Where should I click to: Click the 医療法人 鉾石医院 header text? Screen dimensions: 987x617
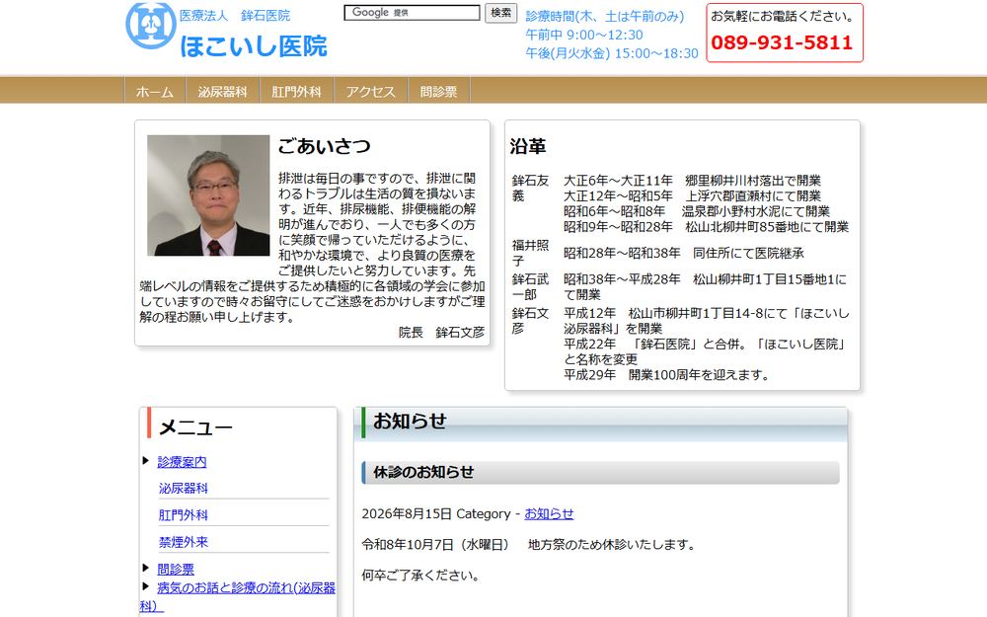coord(235,15)
